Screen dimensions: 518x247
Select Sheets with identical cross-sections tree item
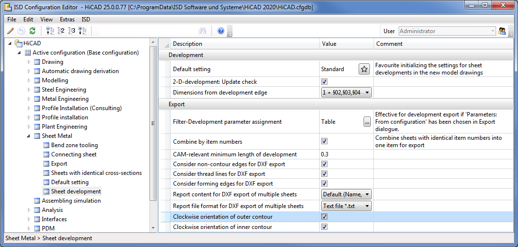pos(96,172)
